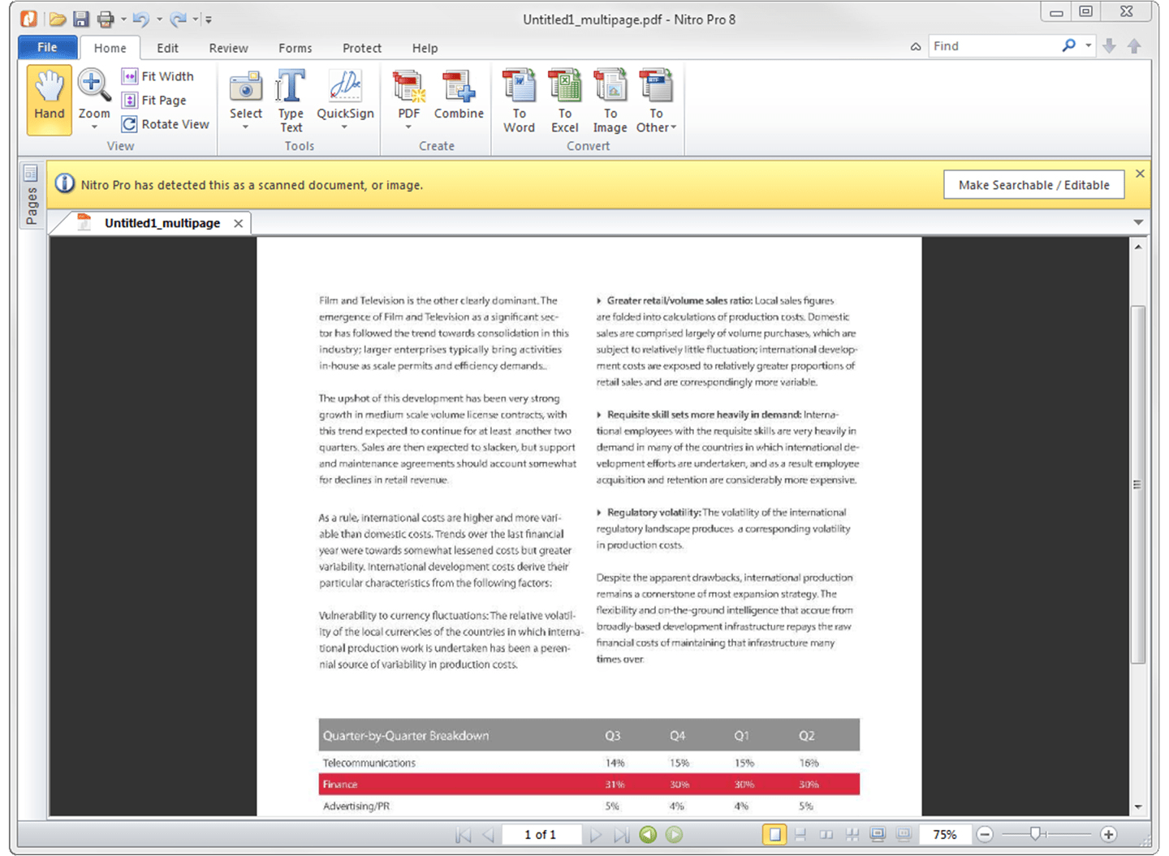Image resolution: width=1169 pixels, height=856 pixels.
Task: Click the page number field
Action: [x=541, y=834]
